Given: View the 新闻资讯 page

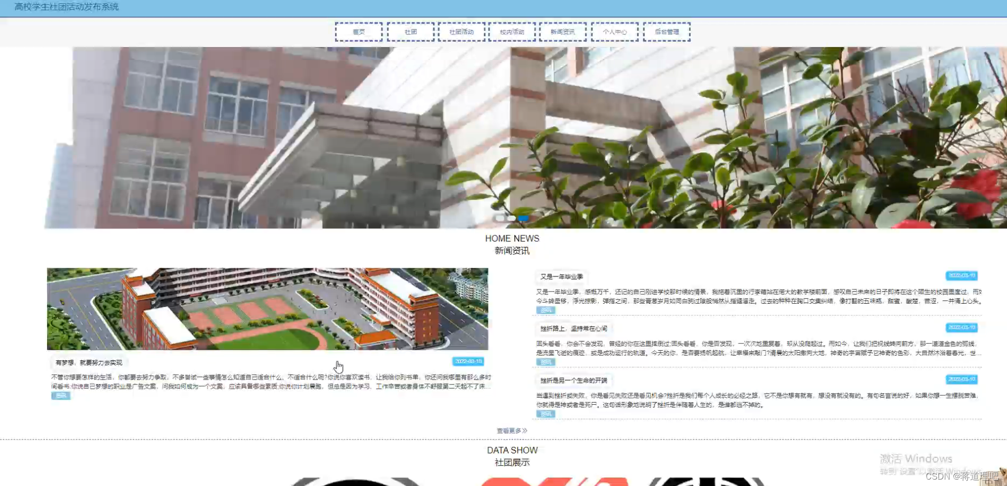Looking at the screenshot, I should click(x=563, y=32).
